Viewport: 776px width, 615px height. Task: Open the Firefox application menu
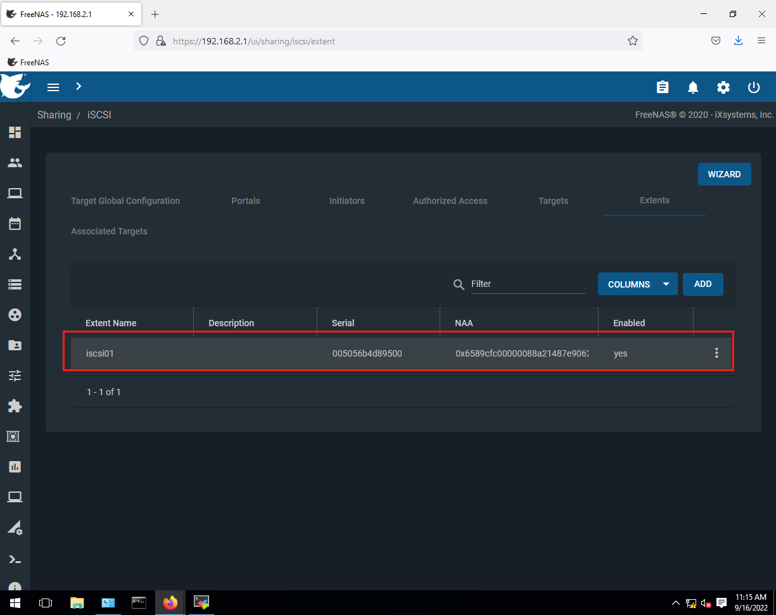(761, 41)
